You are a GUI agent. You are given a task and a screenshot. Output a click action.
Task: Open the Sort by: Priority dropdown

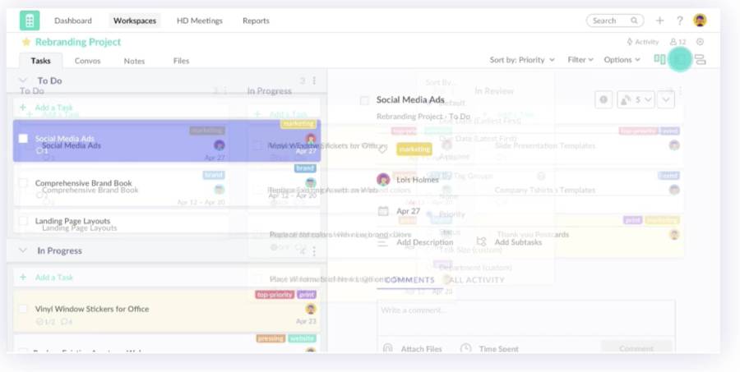click(522, 60)
